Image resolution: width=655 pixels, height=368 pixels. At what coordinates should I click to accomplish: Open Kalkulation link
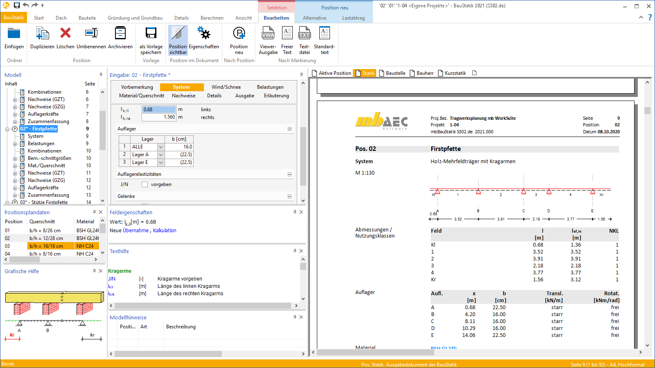[165, 231]
